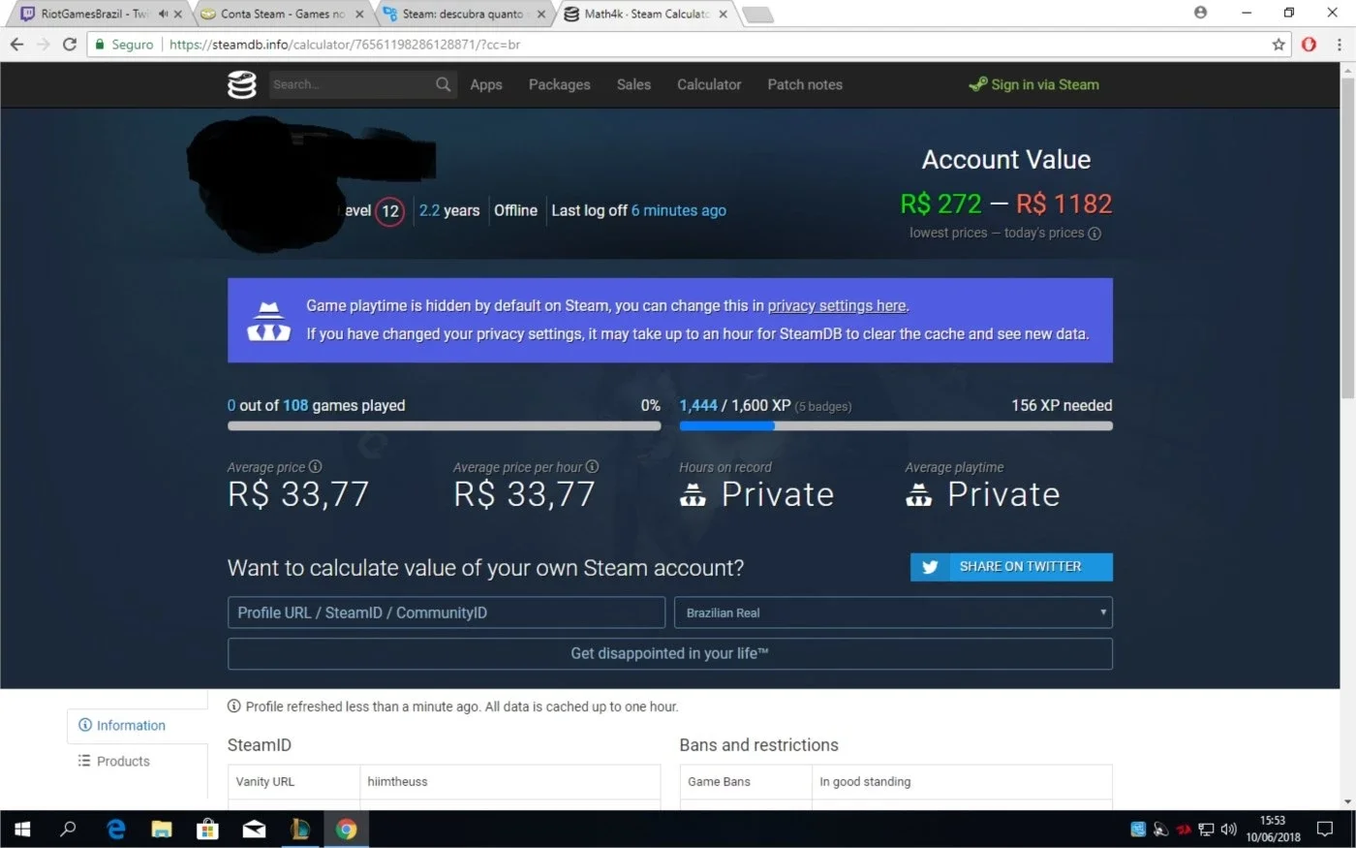Switch to Steam: descubra quanto browser tab

(463, 14)
